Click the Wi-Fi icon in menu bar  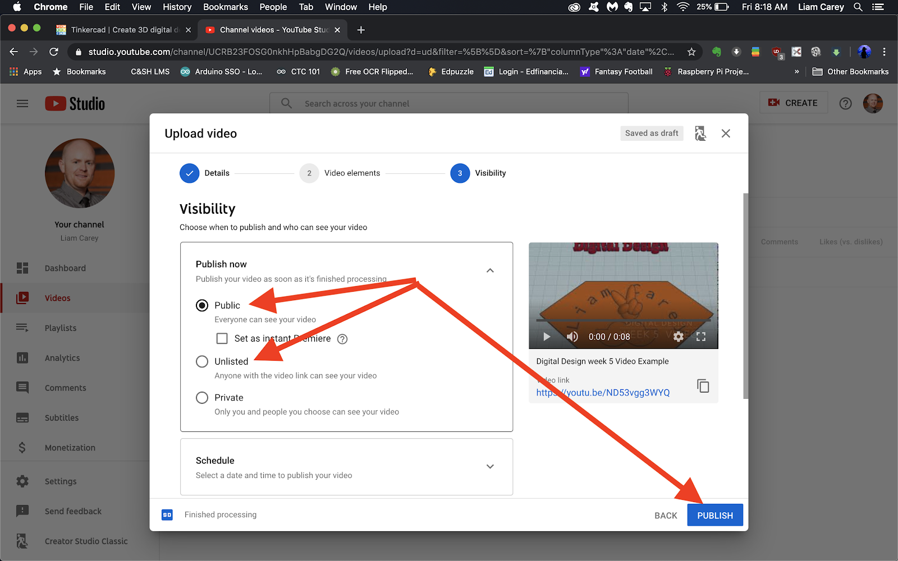coord(683,7)
